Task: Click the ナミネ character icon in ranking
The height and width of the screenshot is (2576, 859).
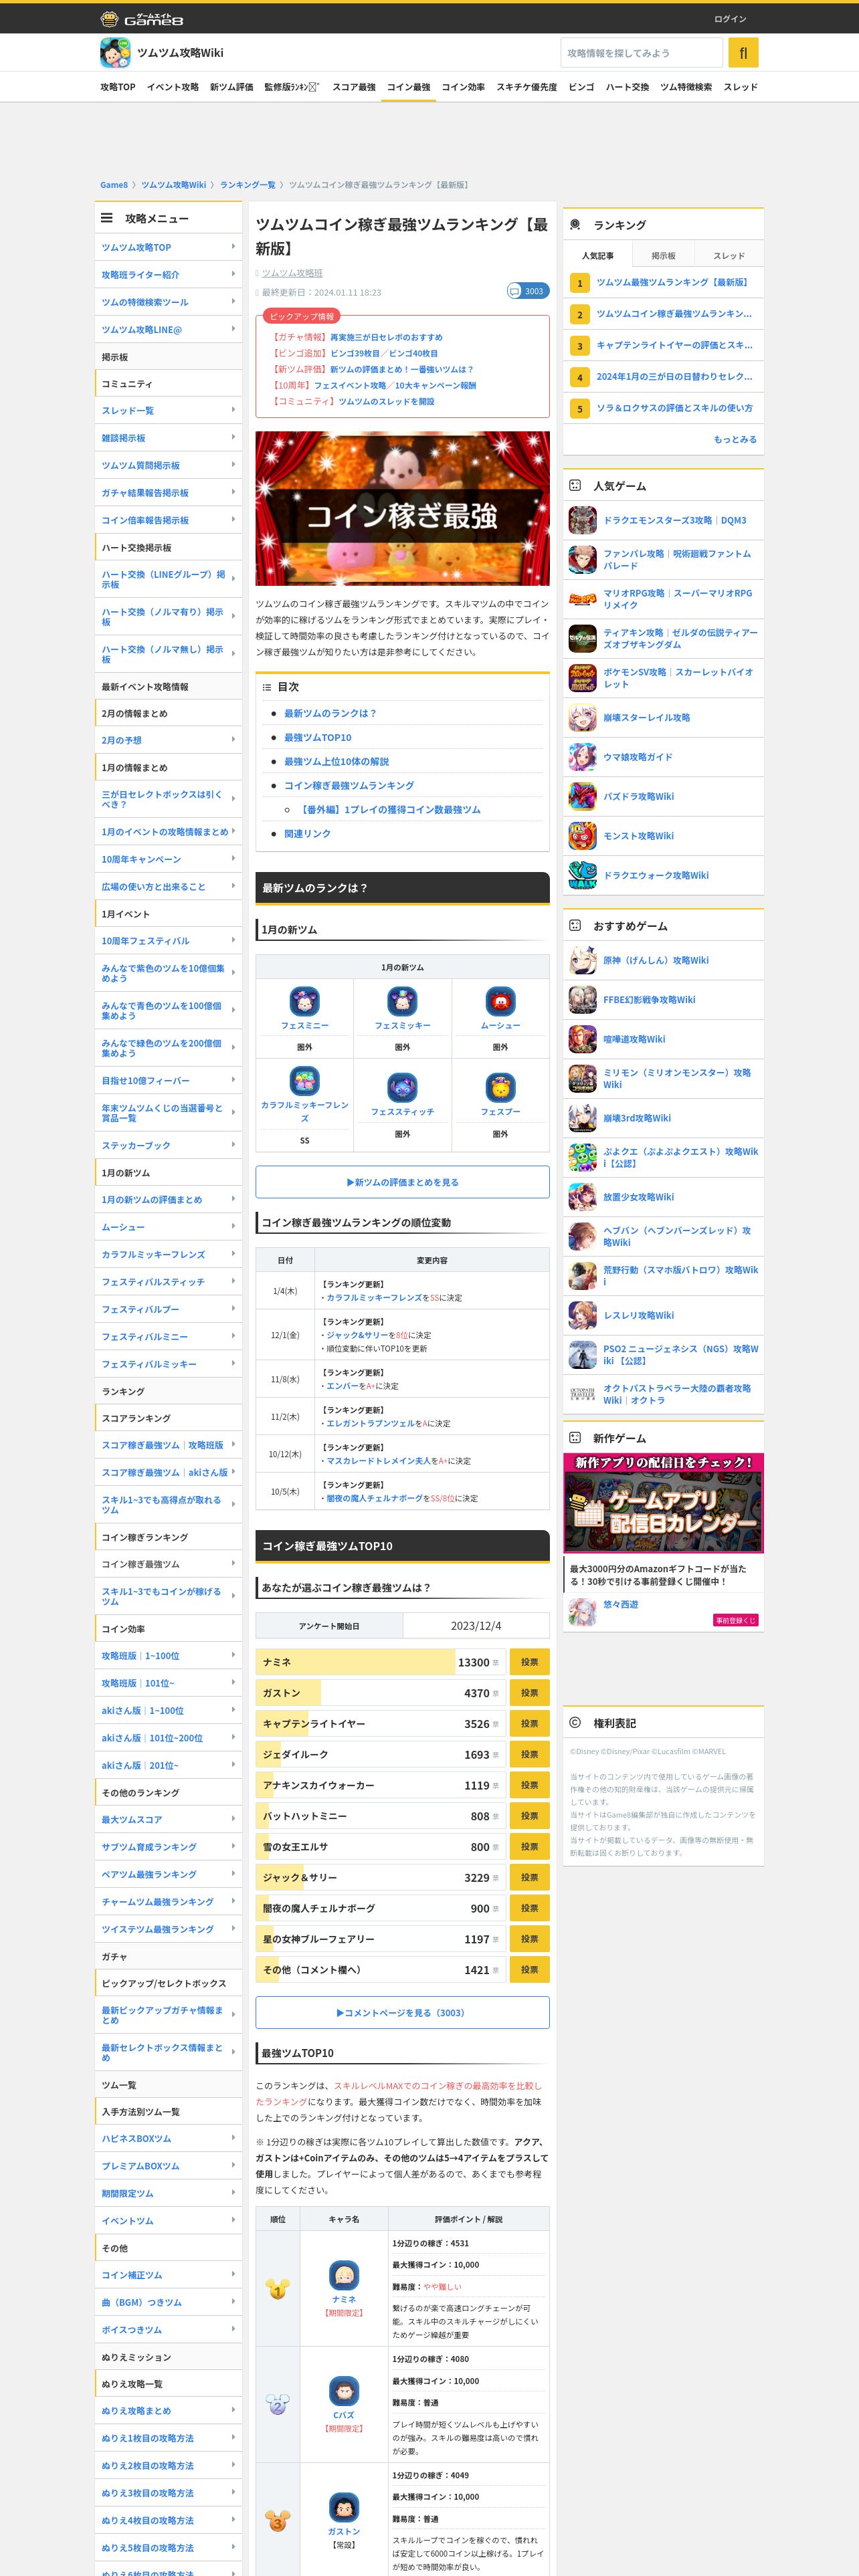Action: 344,2275
